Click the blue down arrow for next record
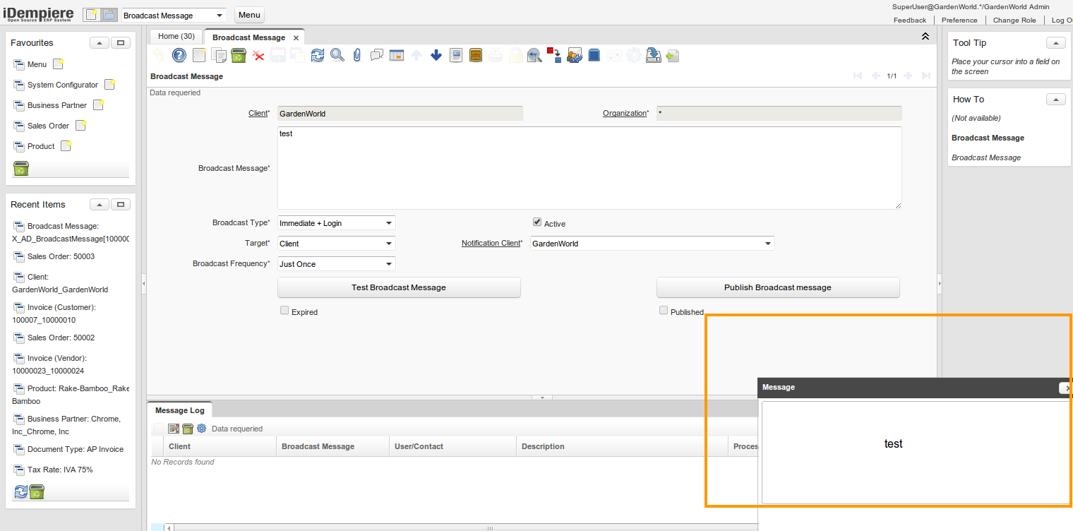 (x=436, y=55)
